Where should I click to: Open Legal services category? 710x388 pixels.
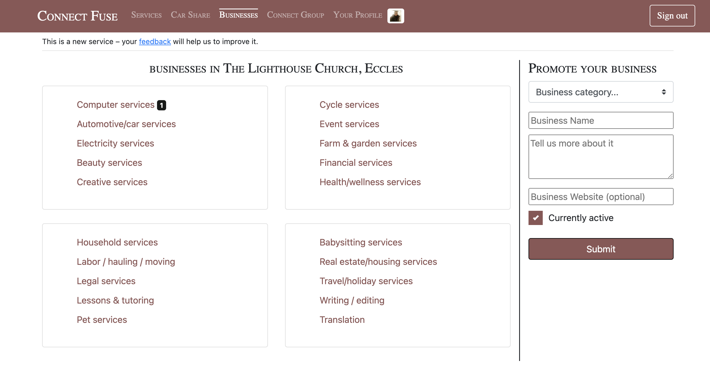pos(106,281)
